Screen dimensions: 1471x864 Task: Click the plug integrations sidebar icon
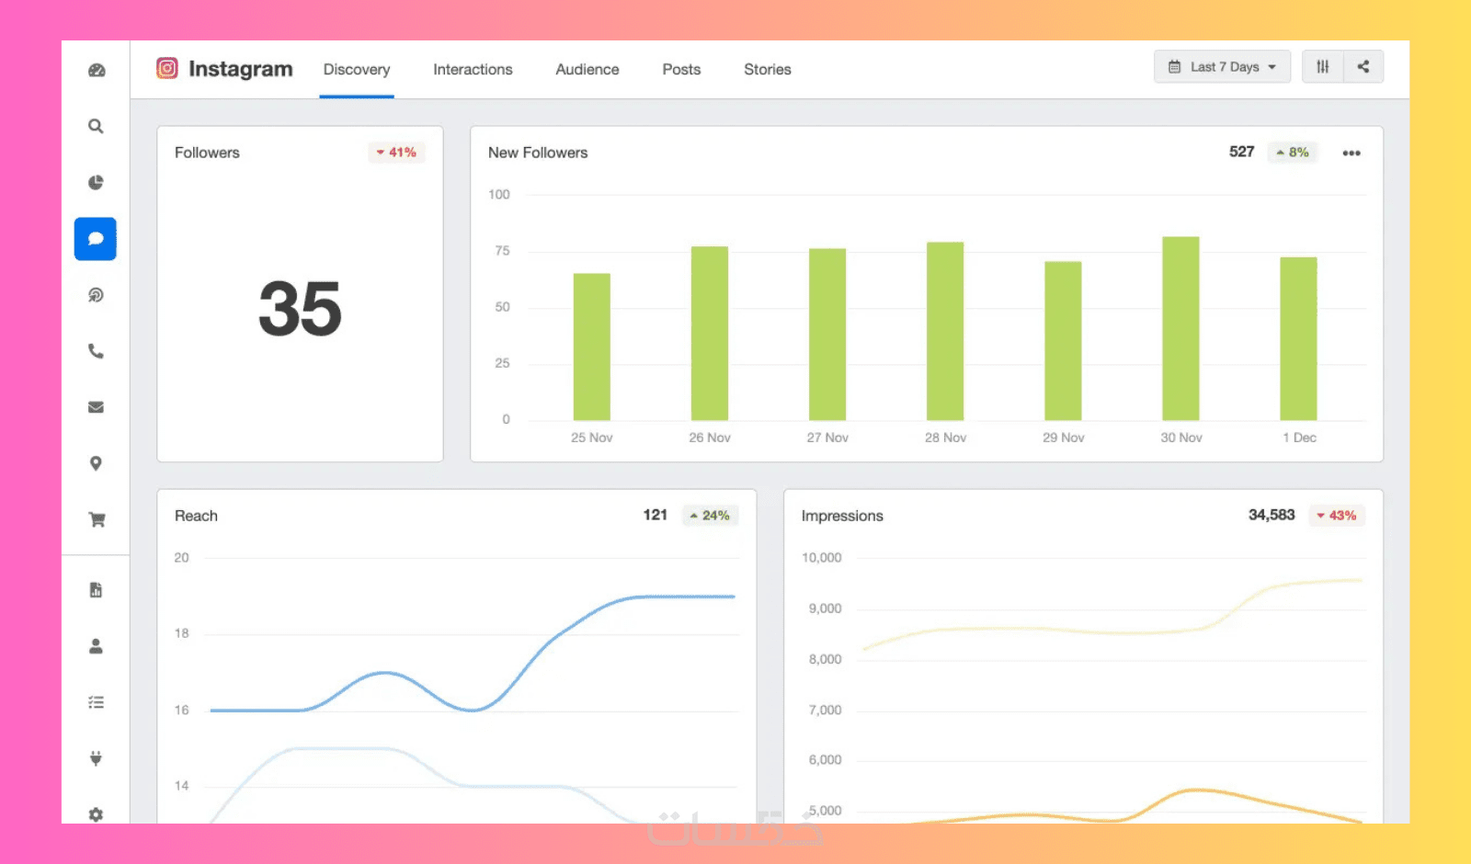(x=96, y=758)
